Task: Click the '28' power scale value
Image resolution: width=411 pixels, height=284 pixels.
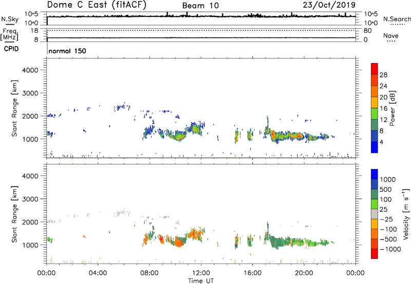Action: (x=383, y=75)
